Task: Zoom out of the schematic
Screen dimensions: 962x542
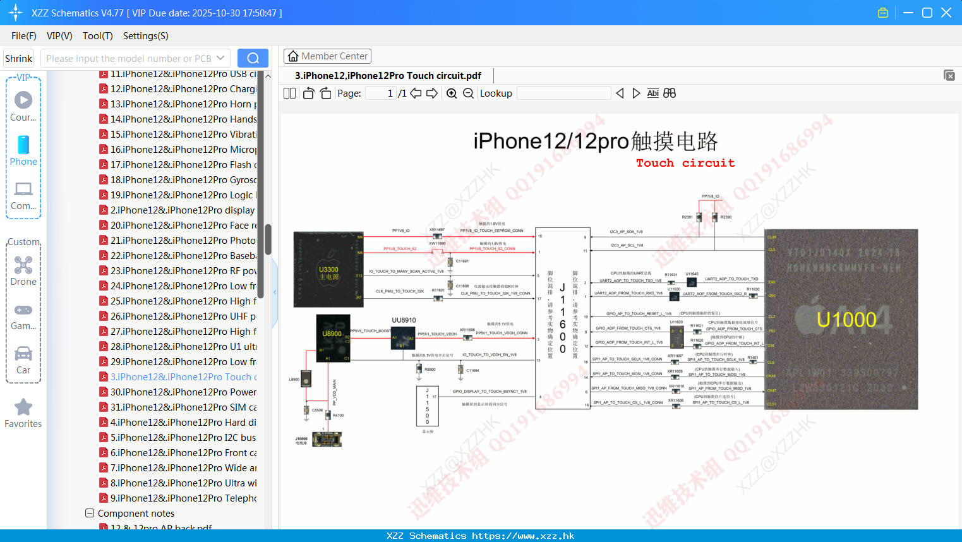Action: point(468,93)
